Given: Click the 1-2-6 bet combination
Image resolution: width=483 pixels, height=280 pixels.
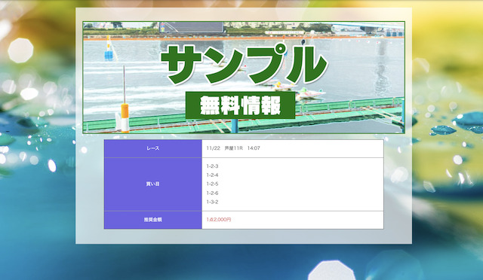Looking at the screenshot, I should (212, 193).
